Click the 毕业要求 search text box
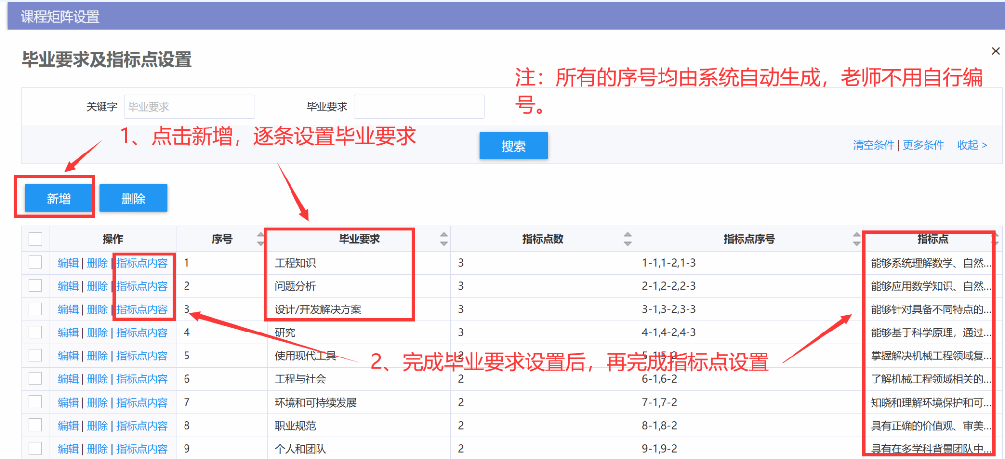Screen dimensions: 1005x459 [x=419, y=106]
